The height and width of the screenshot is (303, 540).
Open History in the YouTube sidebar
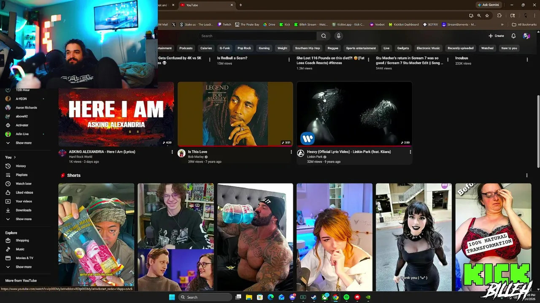pyautogui.click(x=21, y=166)
